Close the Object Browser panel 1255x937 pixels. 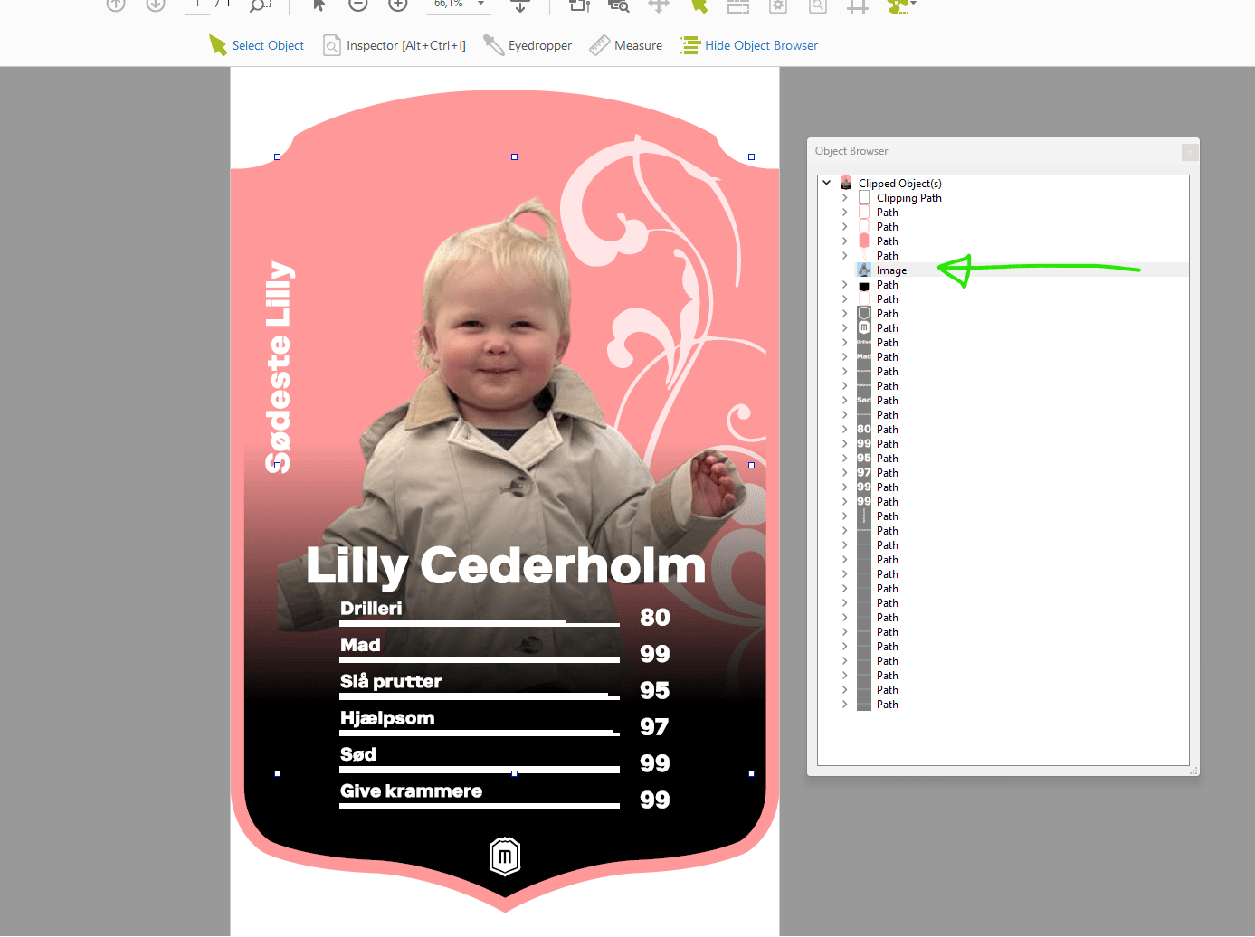(1190, 152)
